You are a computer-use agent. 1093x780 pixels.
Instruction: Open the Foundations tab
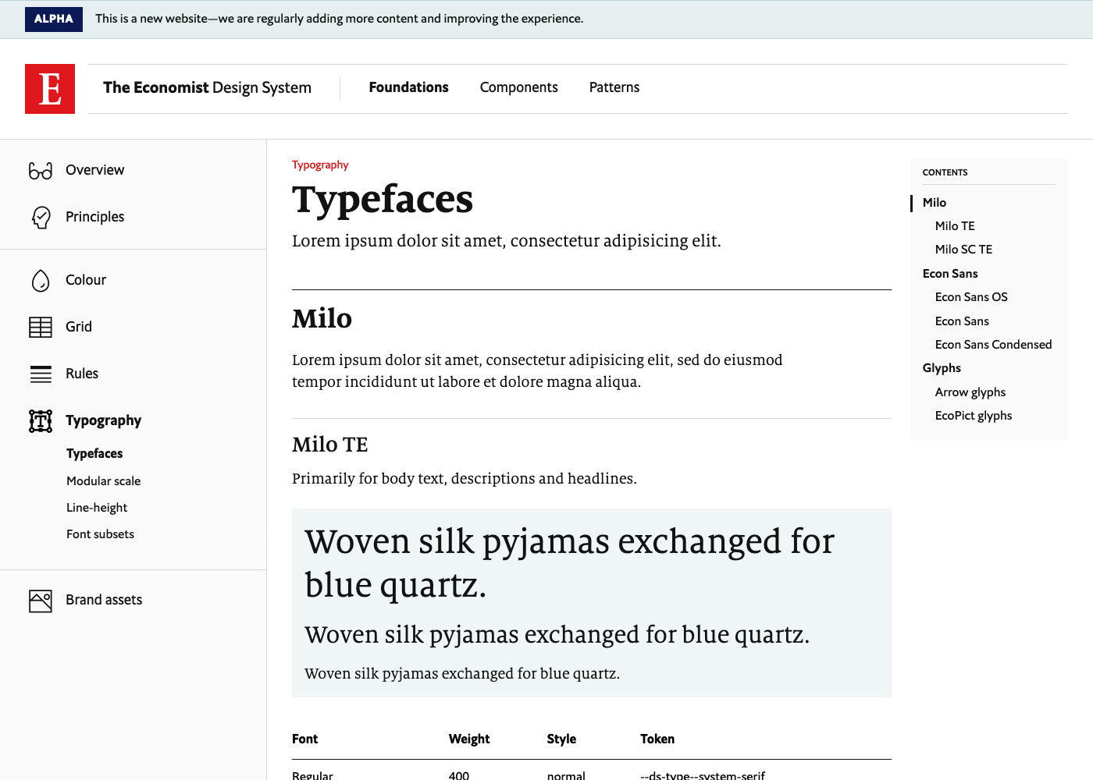point(408,87)
